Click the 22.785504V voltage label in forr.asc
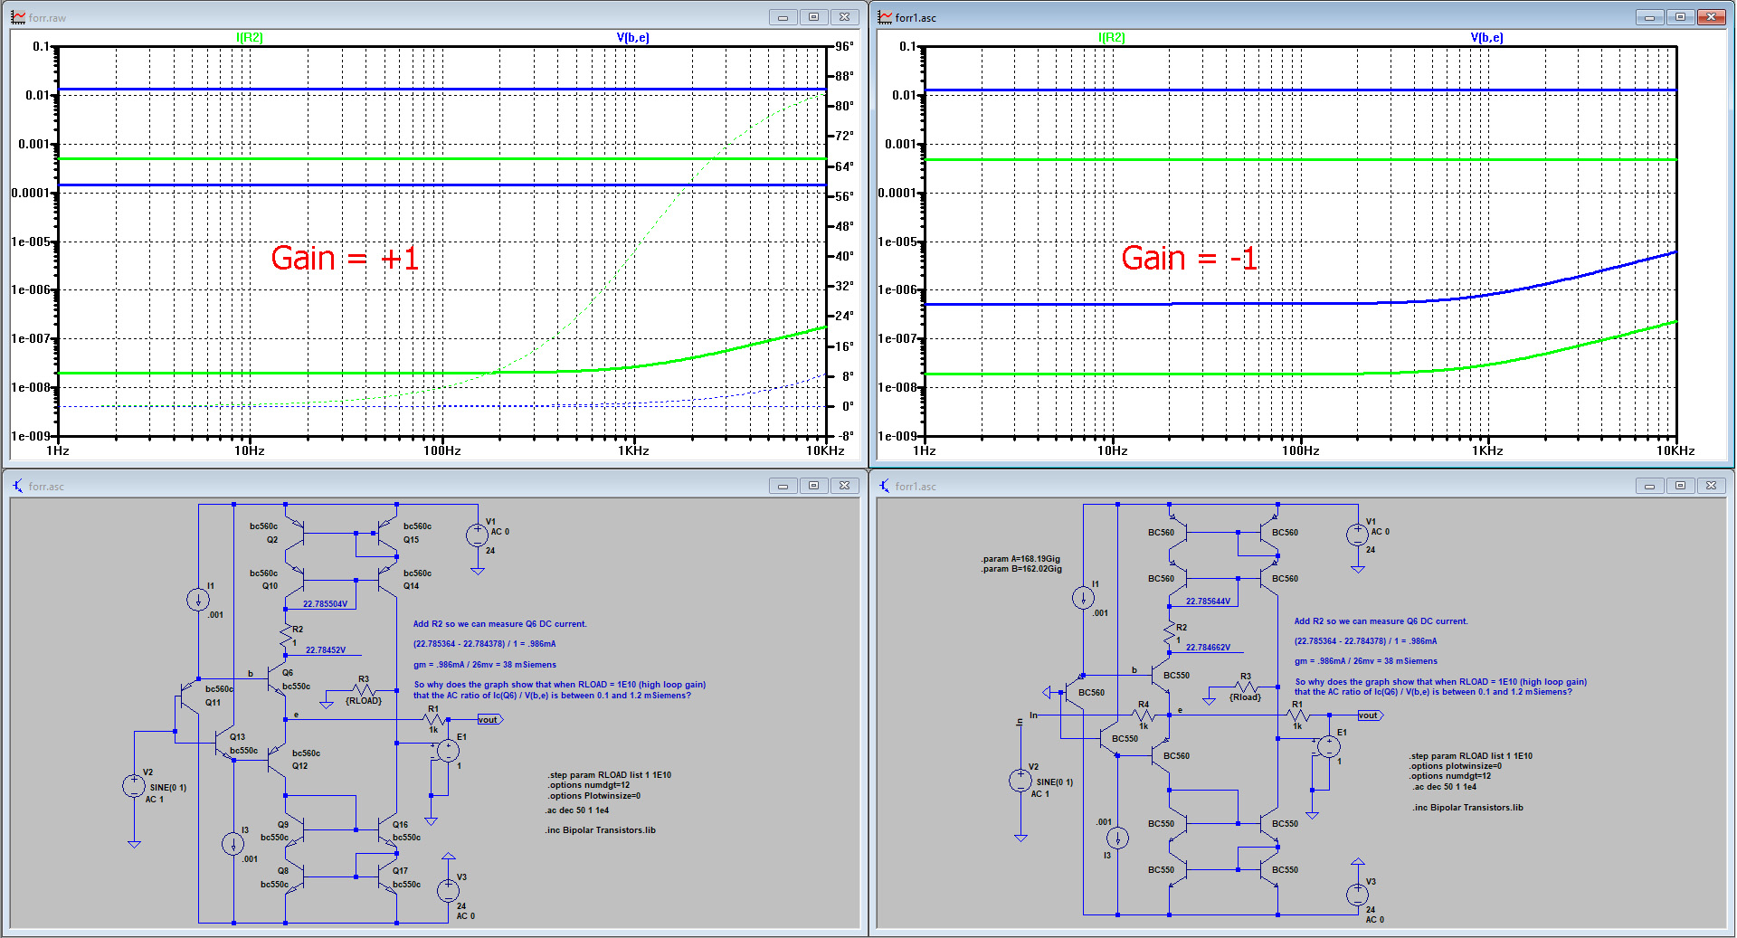Image resolution: width=1737 pixels, height=938 pixels. click(x=325, y=604)
